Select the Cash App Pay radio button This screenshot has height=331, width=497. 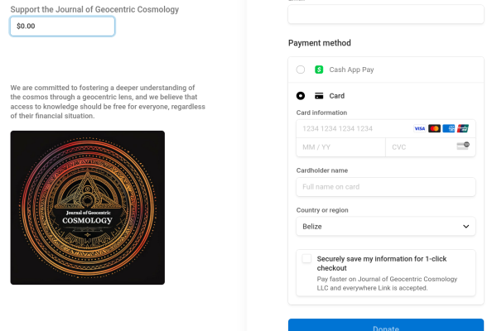[x=301, y=70]
